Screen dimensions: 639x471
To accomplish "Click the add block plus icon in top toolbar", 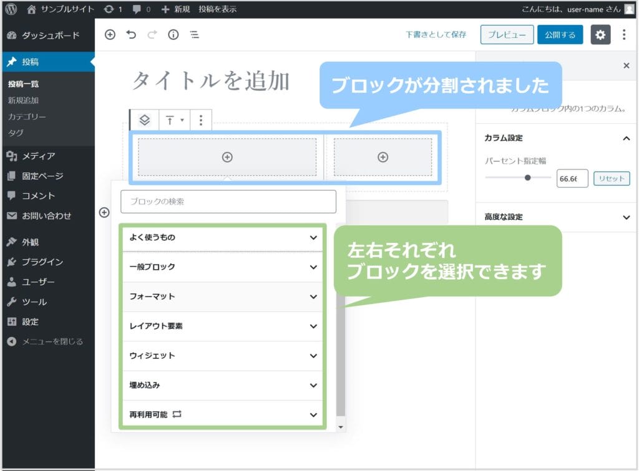I will [x=110, y=35].
